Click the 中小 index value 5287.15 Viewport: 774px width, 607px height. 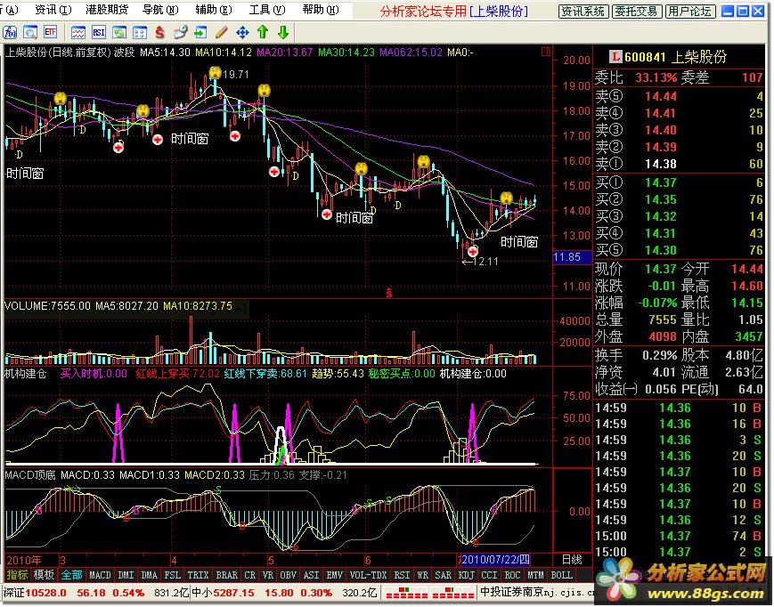coord(234,592)
